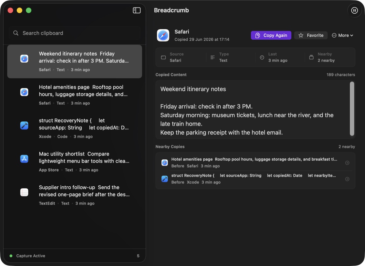
Task: Click the Last 3 min ago value
Action: click(278, 60)
